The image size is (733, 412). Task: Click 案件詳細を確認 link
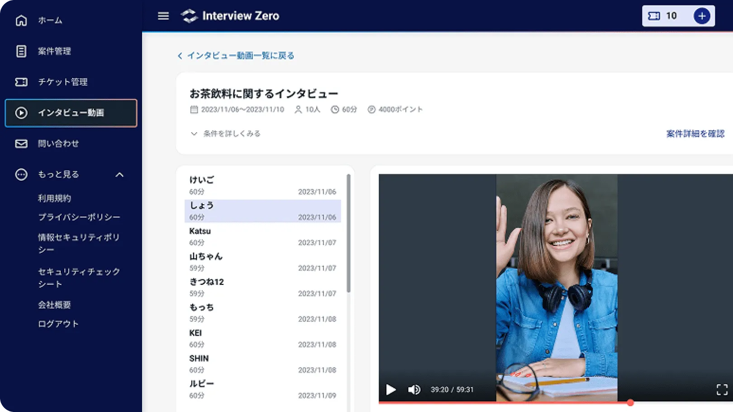coord(695,134)
